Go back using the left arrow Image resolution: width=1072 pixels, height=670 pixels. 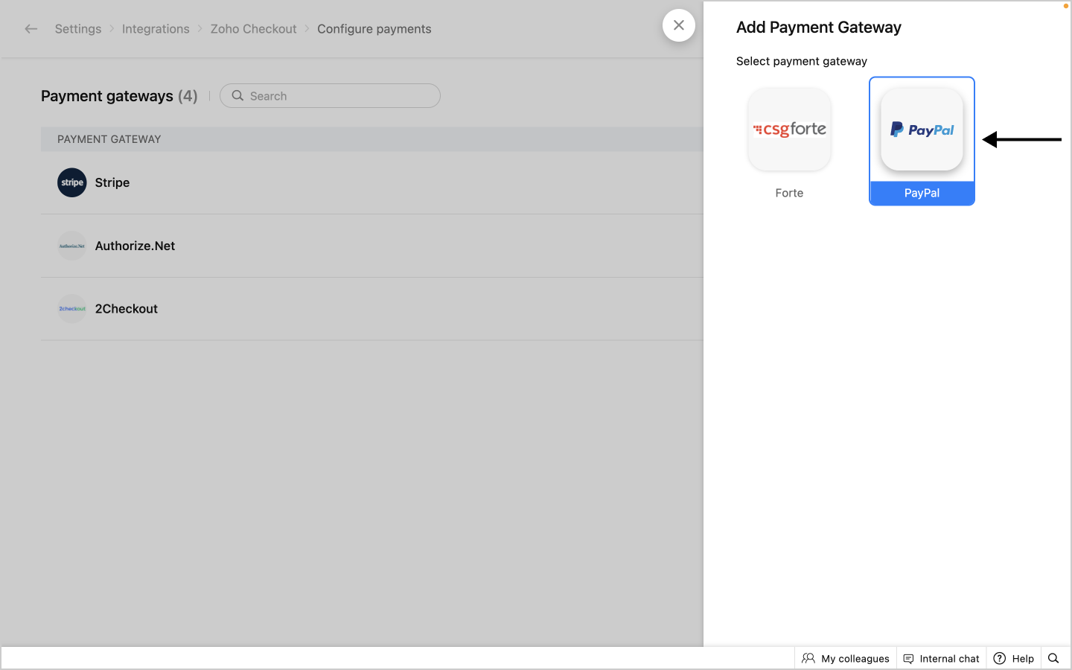tap(31, 29)
